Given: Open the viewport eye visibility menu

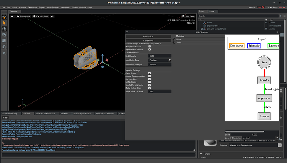Looking at the screenshot, I should [x=52, y=17].
